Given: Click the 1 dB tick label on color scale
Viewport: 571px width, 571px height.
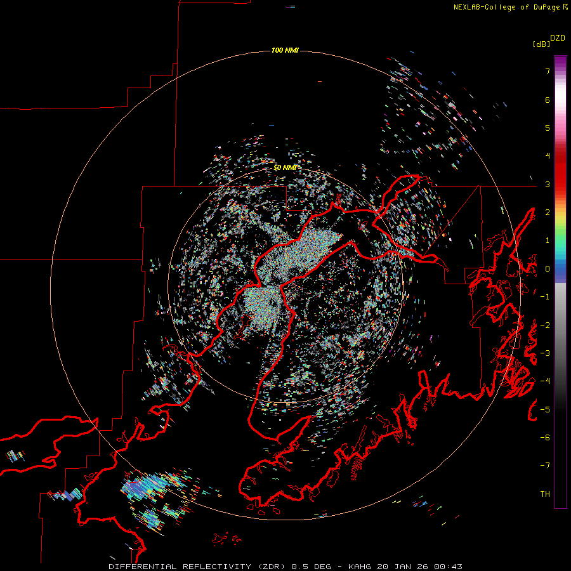Looking at the screenshot, I should pos(548,240).
